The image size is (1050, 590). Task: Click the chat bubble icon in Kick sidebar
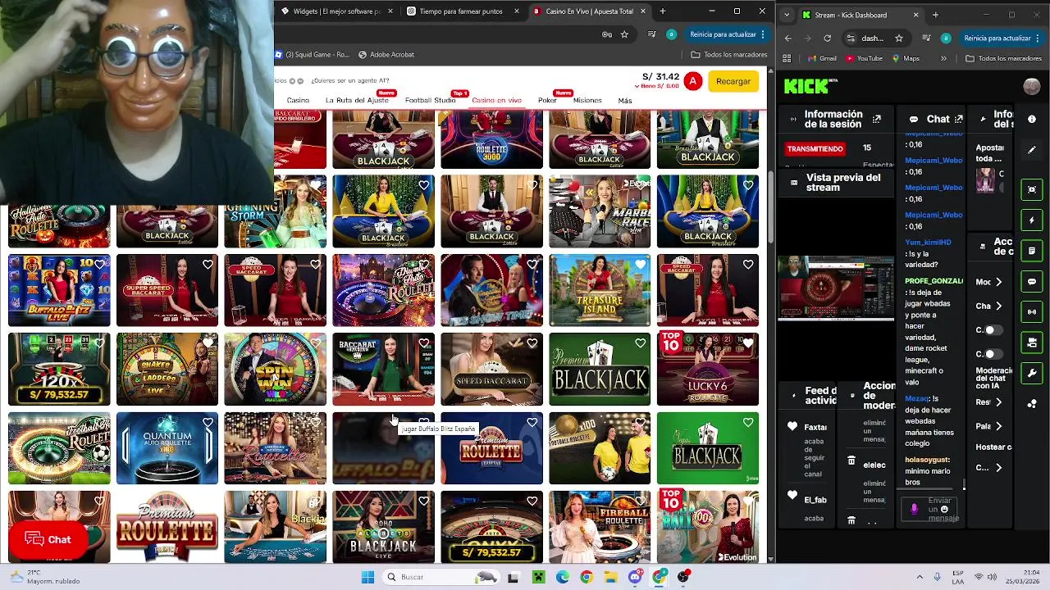click(1032, 281)
